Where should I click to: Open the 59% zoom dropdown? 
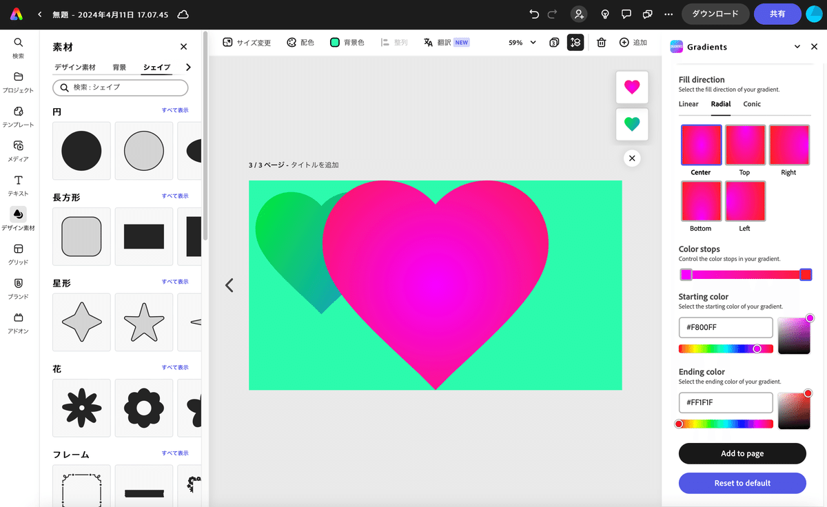(521, 42)
